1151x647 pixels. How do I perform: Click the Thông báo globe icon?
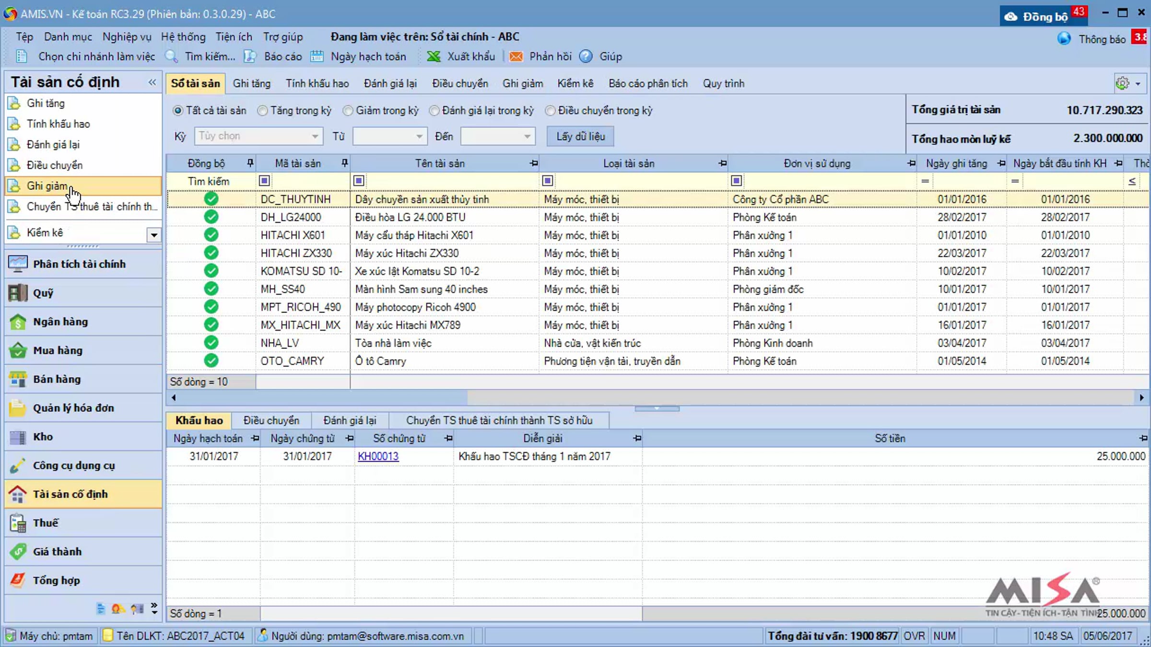[x=1064, y=38]
